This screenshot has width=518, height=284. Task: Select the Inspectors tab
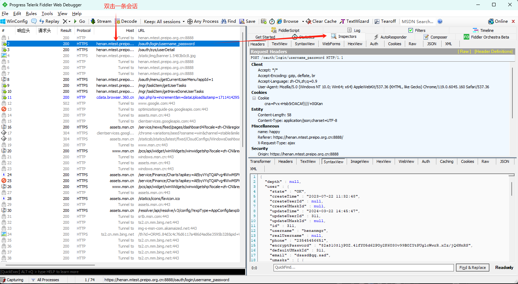coord(344,37)
